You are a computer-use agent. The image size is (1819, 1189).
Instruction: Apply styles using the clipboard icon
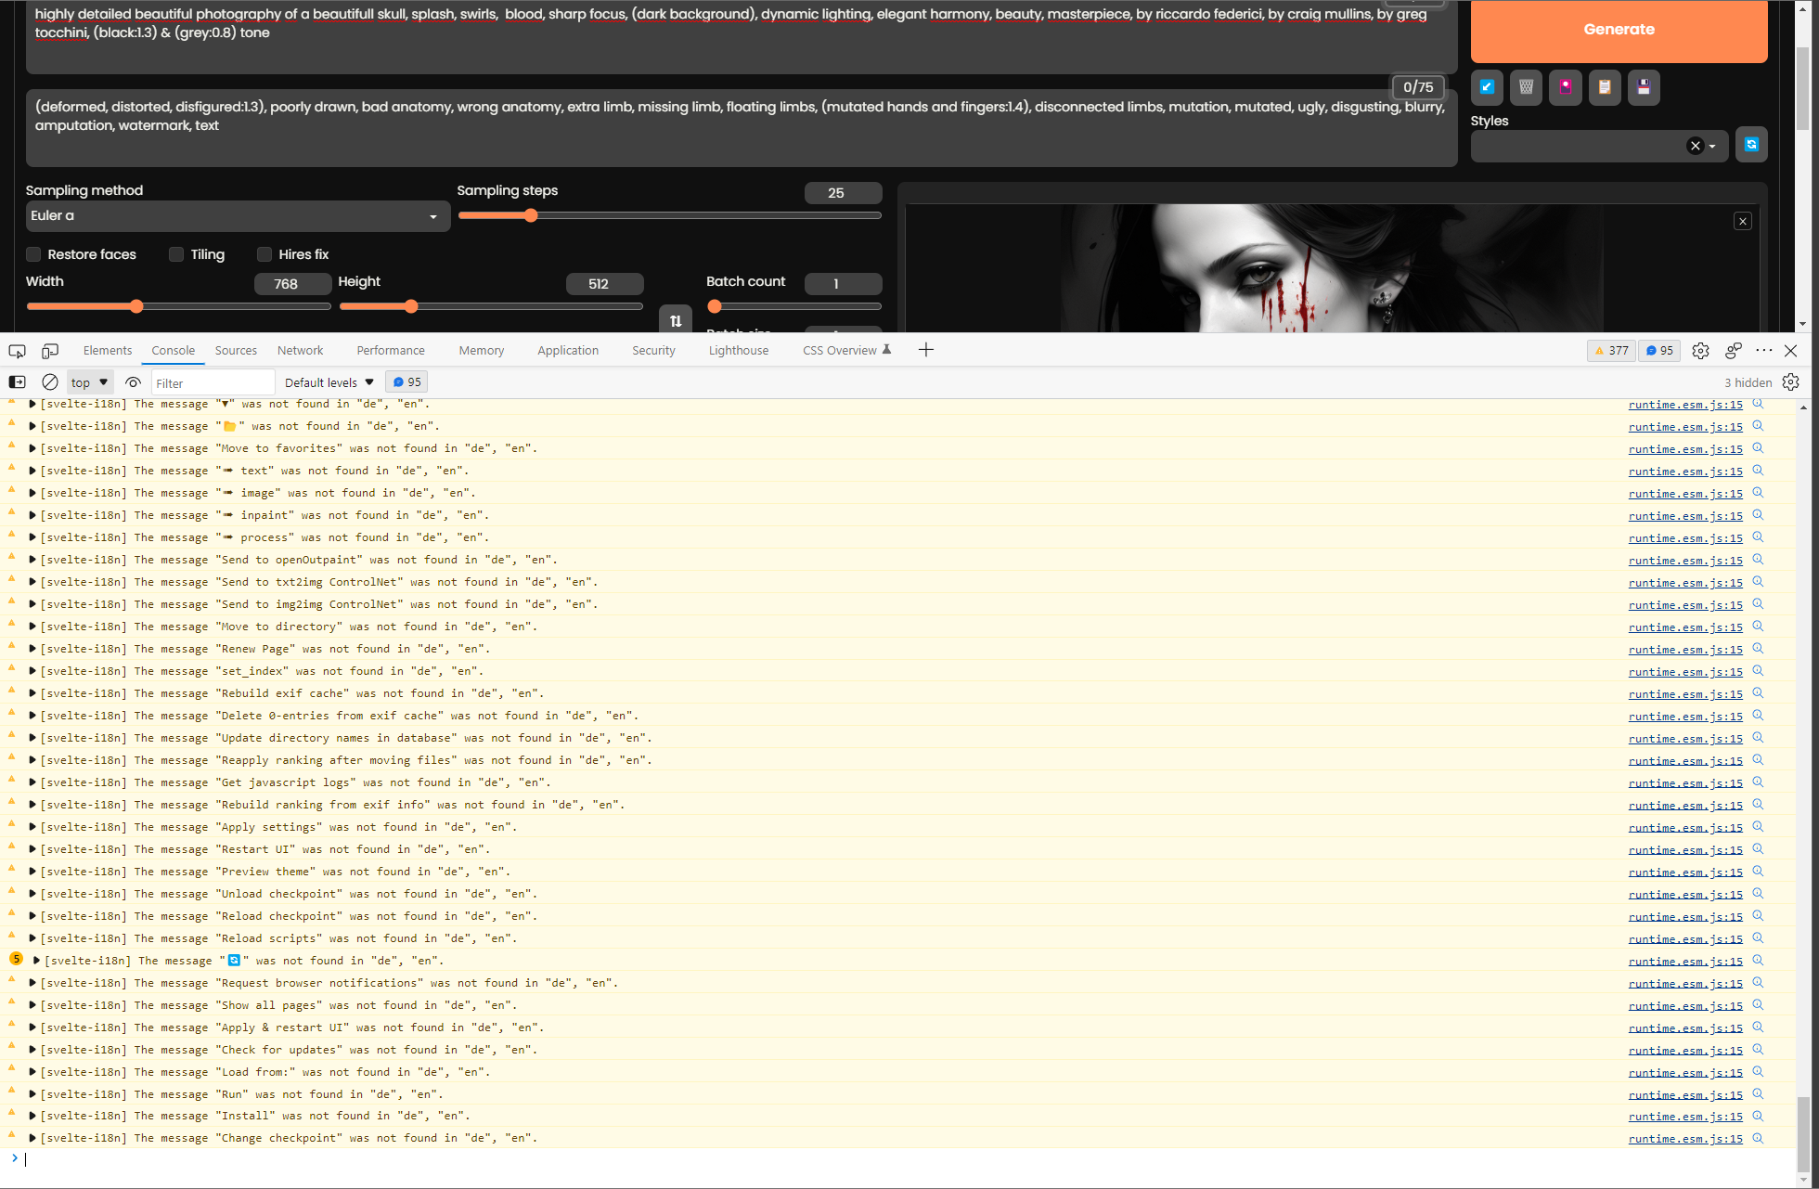1605,87
